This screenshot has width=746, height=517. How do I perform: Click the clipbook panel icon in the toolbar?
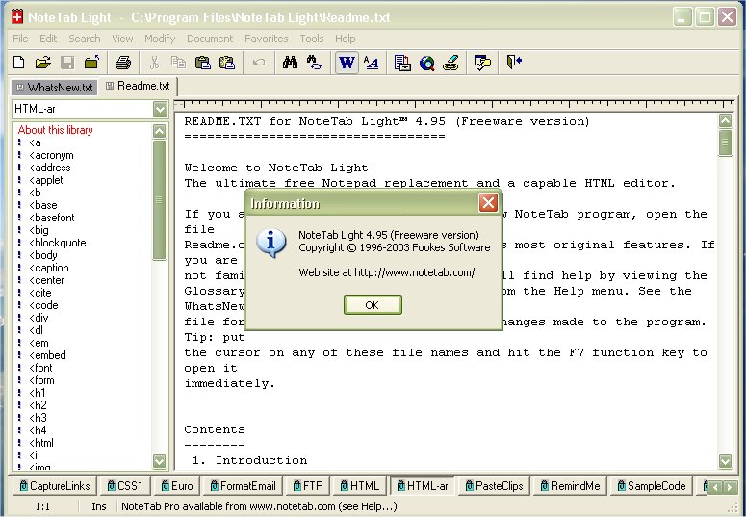coord(402,63)
